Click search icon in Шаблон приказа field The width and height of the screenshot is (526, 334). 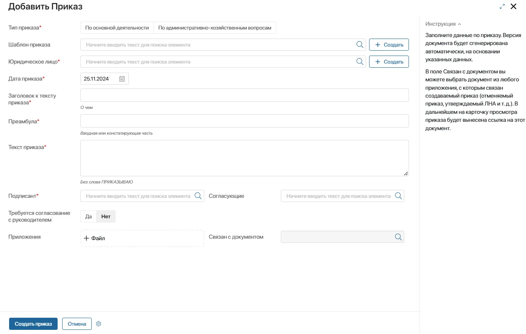tap(360, 45)
